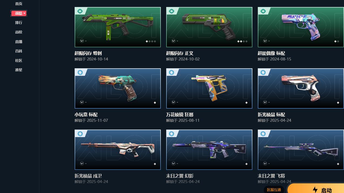Click green rarity icon on 超限闪存 正义 card
Screen dimensions: 344x193
pyautogui.click(x=172, y=11)
